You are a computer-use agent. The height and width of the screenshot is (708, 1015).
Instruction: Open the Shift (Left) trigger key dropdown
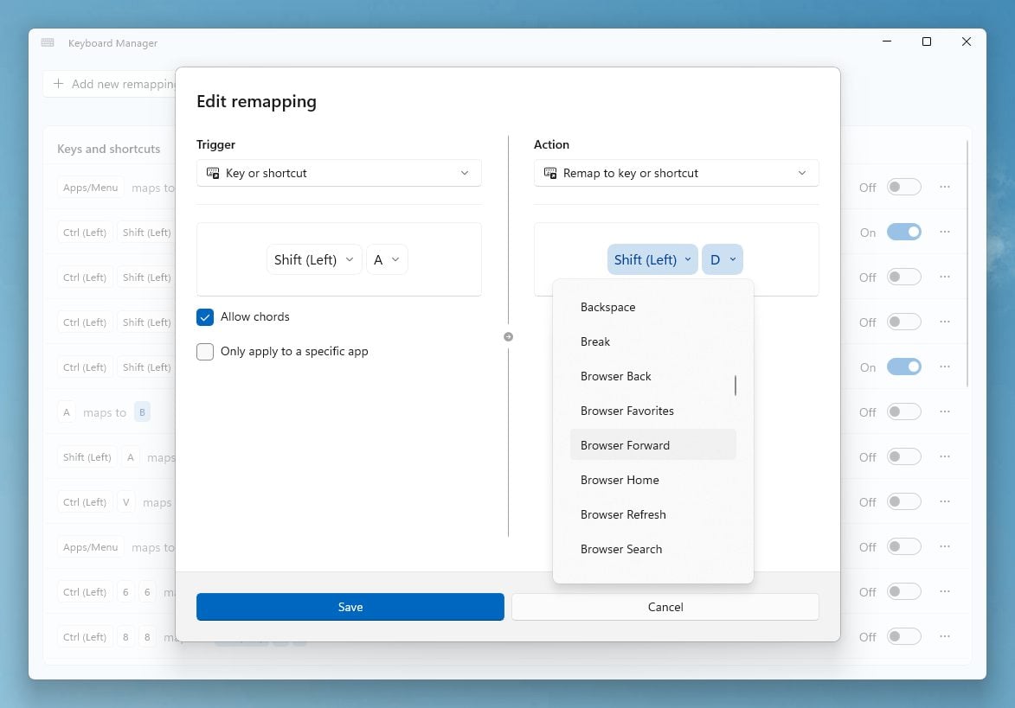(314, 259)
